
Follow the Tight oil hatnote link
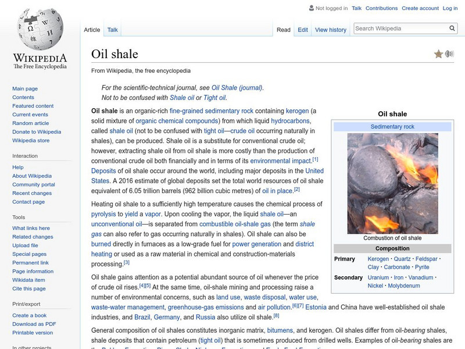[214, 98]
